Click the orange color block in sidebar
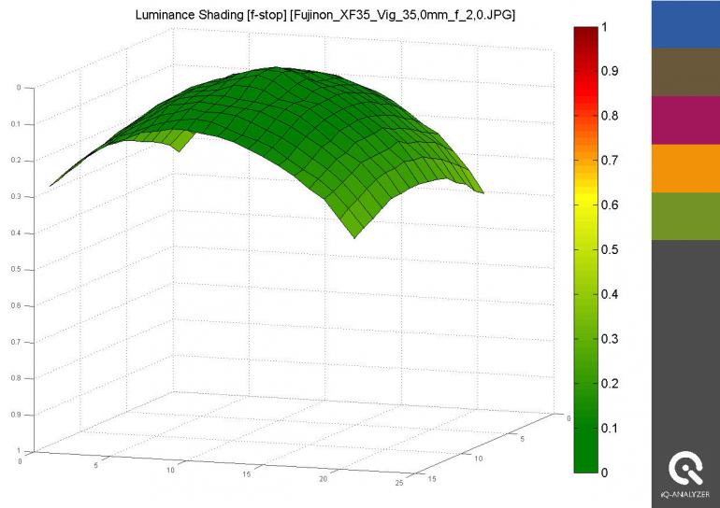Image resolution: width=720 pixels, height=508 pixels. (685, 168)
